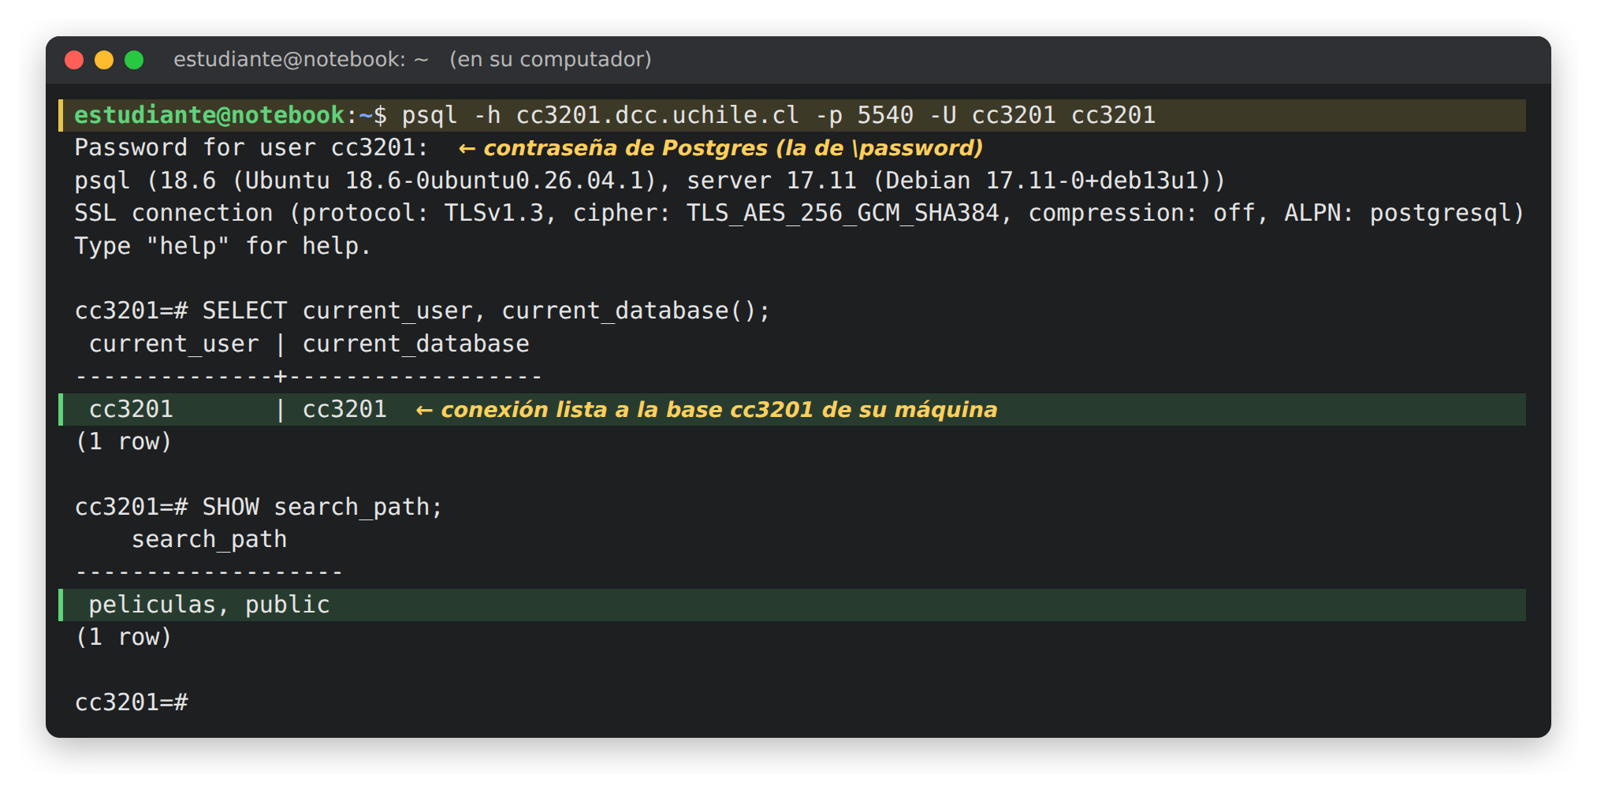Click the port number '5540'
The image size is (1597, 793).
point(885,115)
